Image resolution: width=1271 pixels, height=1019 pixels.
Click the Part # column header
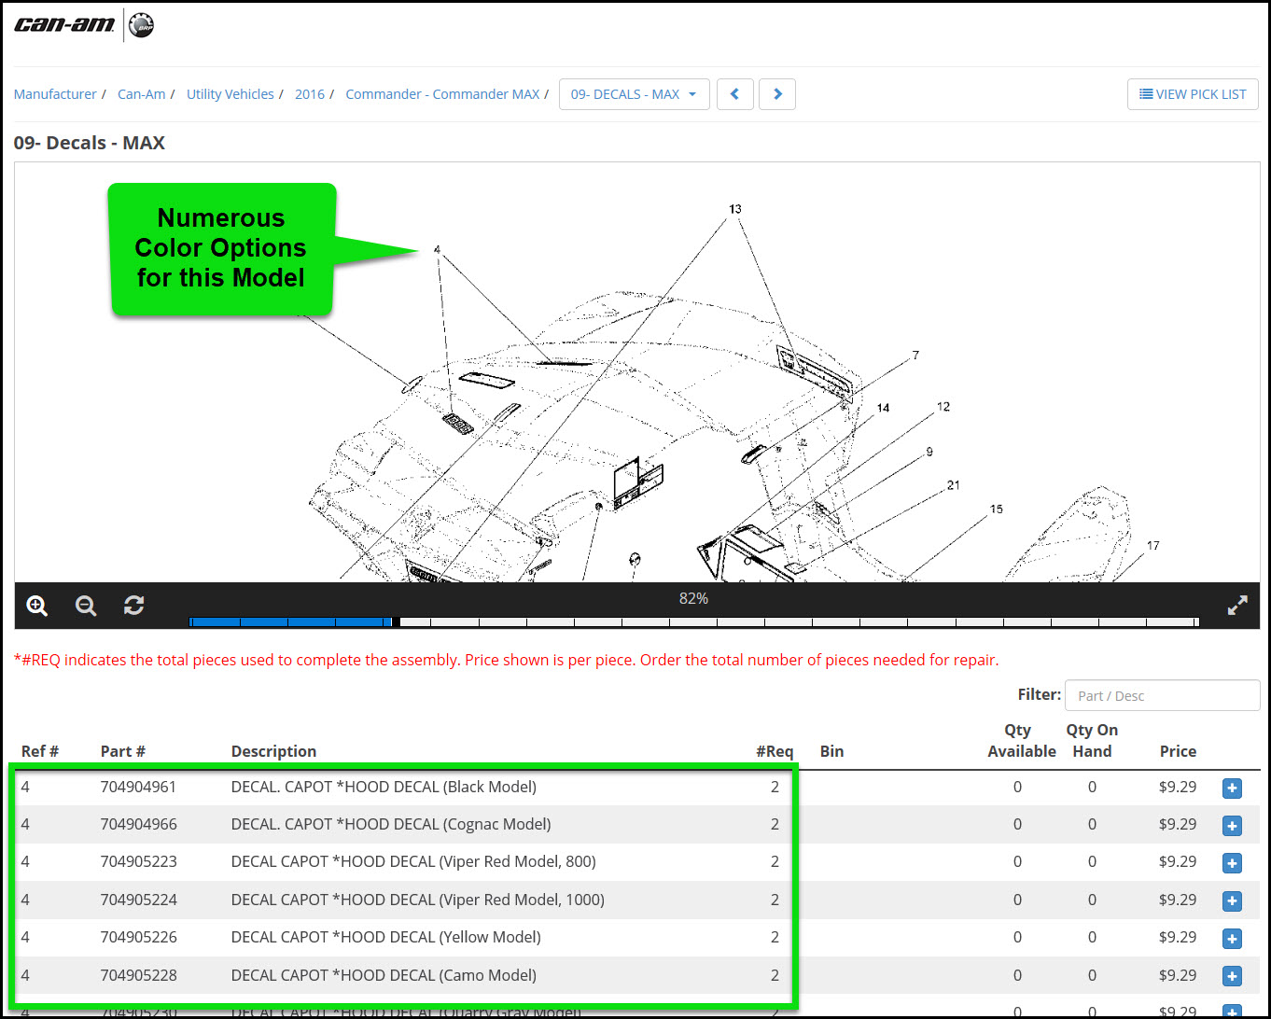(123, 751)
